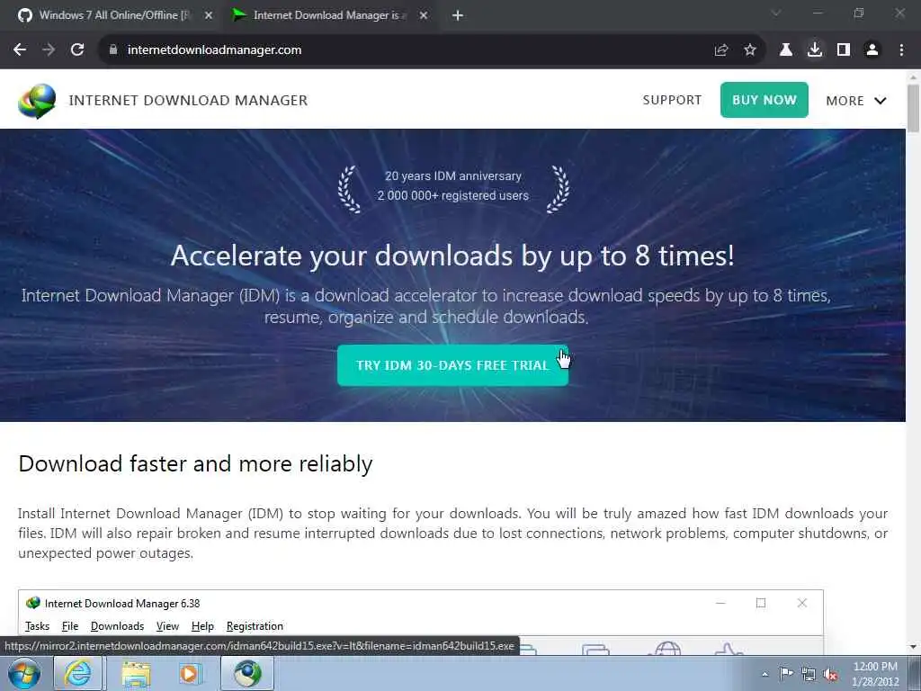Click the Download faster and more reliably heading
921x691 pixels.
click(195, 463)
